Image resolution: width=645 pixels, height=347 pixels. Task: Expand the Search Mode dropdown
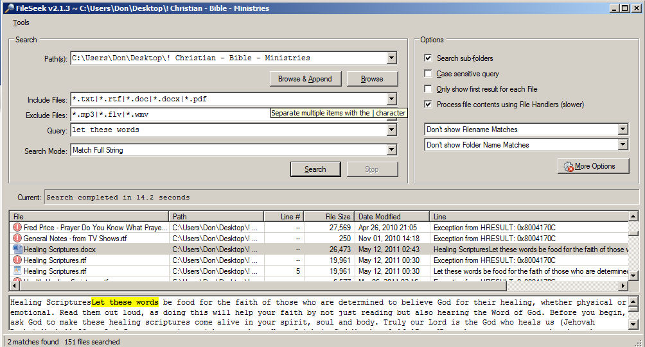click(x=392, y=150)
